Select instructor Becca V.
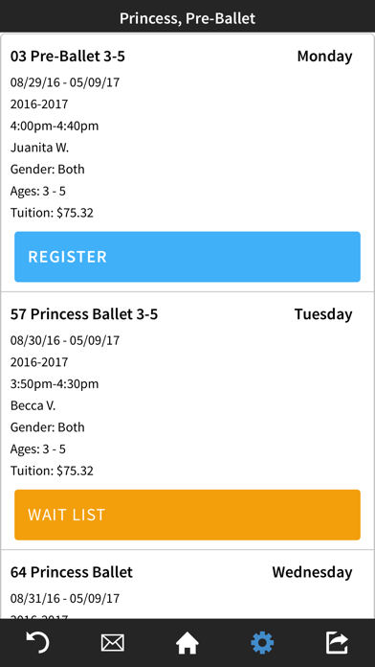 point(33,405)
